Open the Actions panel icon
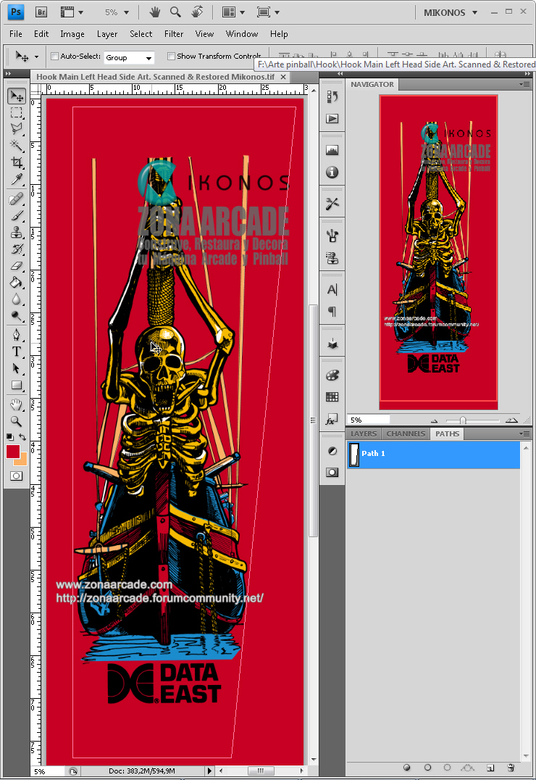The width and height of the screenshot is (536, 780). click(332, 118)
